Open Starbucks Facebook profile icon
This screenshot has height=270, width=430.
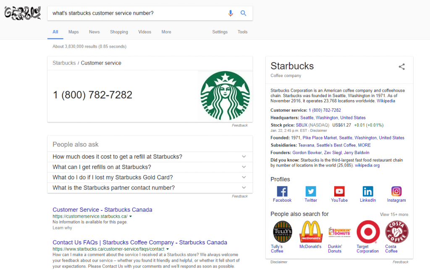click(x=282, y=191)
